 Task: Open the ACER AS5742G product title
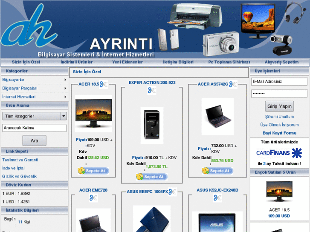pyautogui.click(x=213, y=84)
